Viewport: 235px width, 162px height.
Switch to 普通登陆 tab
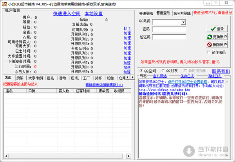pyautogui.click(x=163, y=13)
